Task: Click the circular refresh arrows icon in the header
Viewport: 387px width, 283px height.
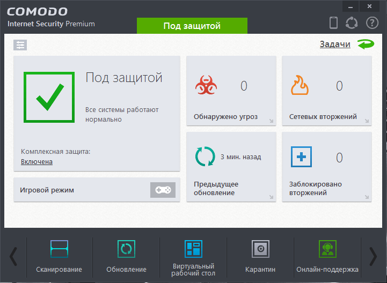Action: [352, 23]
